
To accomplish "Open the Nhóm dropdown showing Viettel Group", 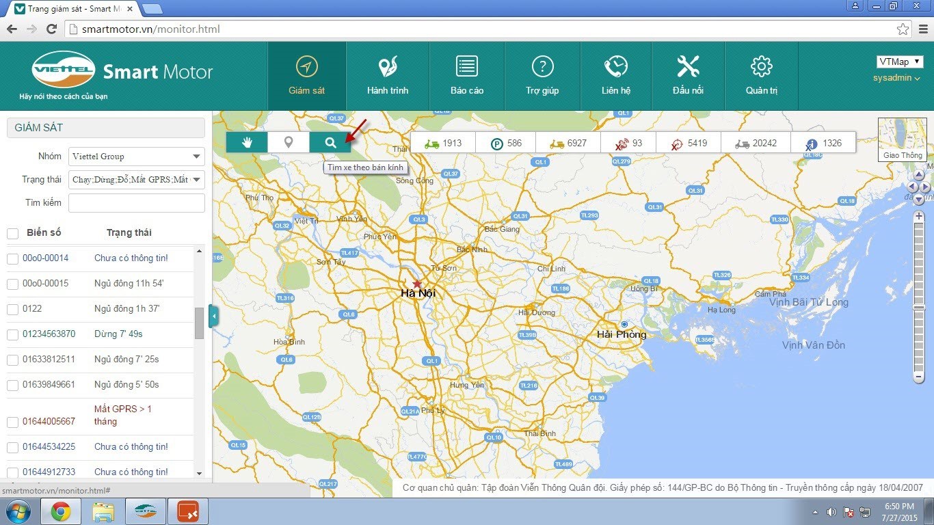I will (137, 157).
